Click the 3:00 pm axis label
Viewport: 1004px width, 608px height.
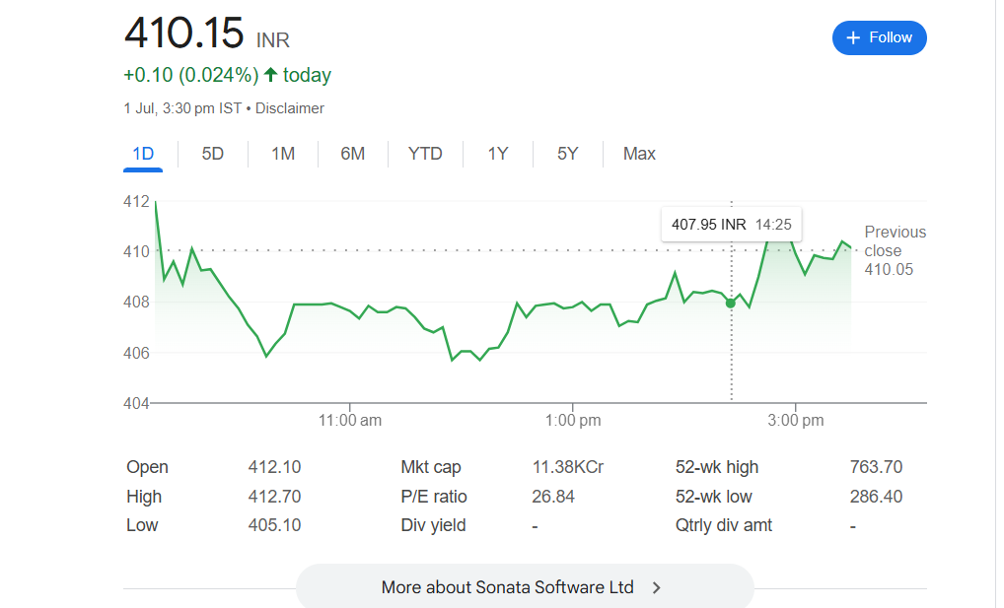pos(795,421)
